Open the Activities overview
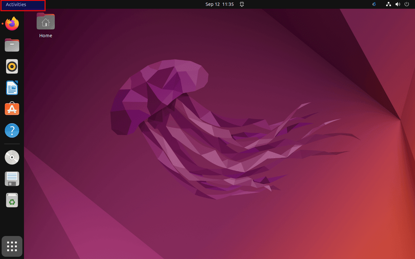Screen dimensions: 415x259 (x=16, y=5)
